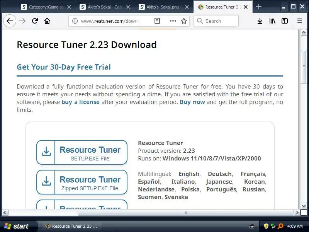
Task: Close the Resource Tuner tab
Action: [x=246, y=7]
